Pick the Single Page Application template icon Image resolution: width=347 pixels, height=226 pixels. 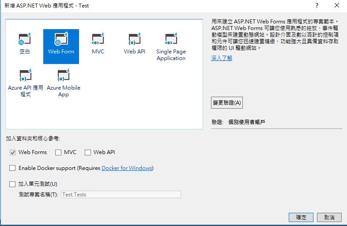coord(171,39)
